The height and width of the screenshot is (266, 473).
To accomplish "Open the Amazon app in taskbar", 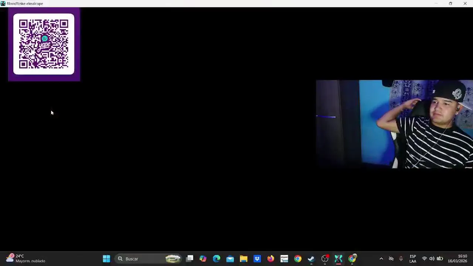I will pyautogui.click(x=284, y=259).
